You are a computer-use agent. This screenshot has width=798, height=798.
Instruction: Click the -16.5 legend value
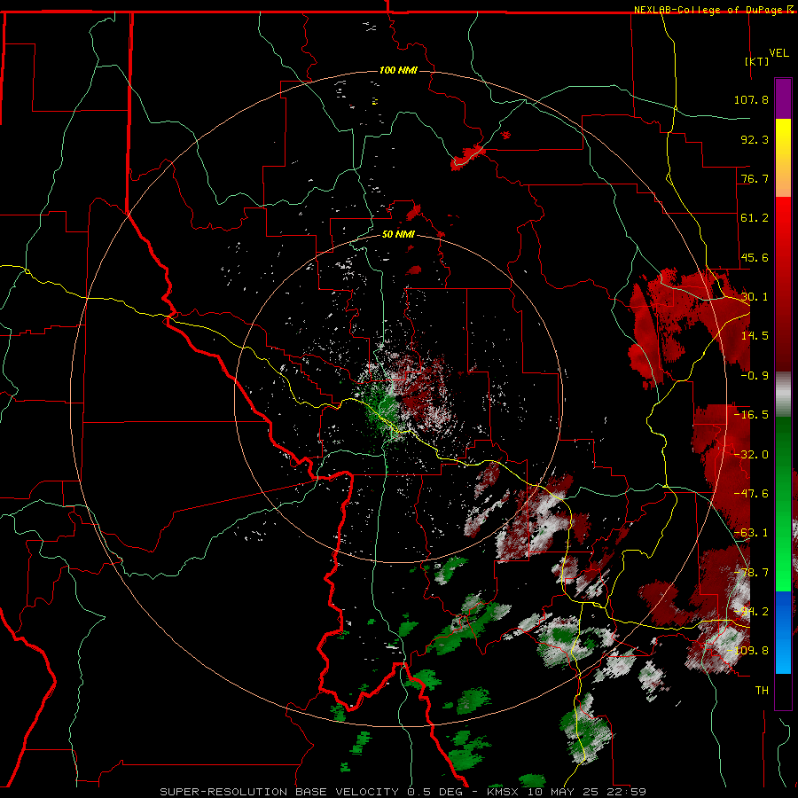(751, 415)
